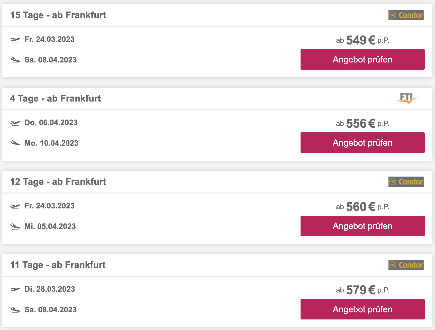This screenshot has width=435, height=330.
Task: Click Angebot prüfen for the 579 € offer
Action: 362,309
